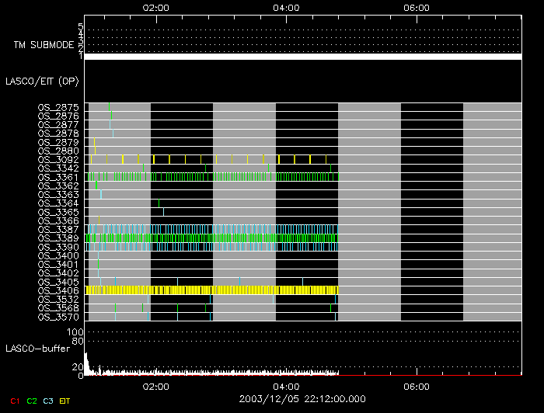Viewport: 544px width, 413px height.
Task: Click the 04:00 label on bottom axis
Action: pos(287,386)
